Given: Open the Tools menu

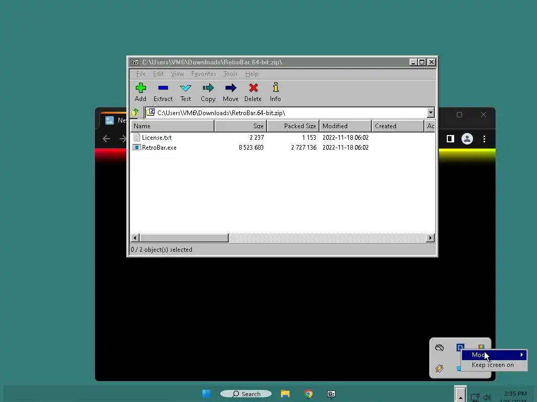Looking at the screenshot, I should (230, 74).
